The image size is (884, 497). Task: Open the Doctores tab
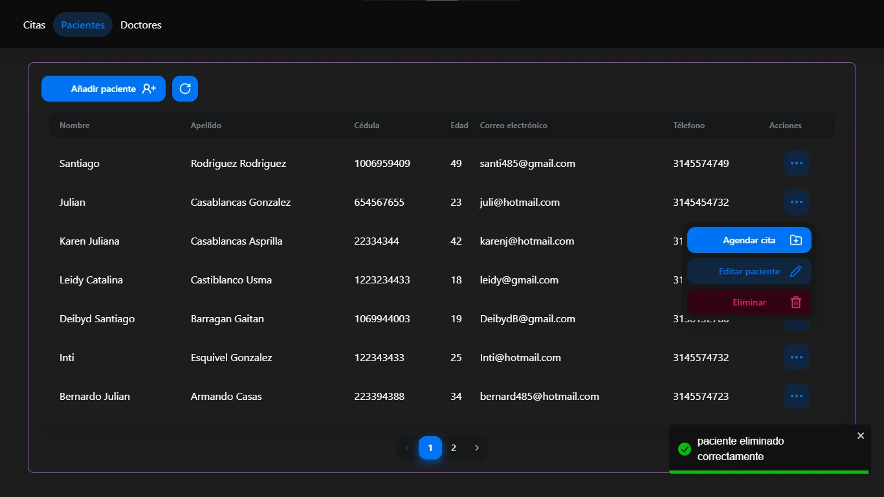coord(141,25)
